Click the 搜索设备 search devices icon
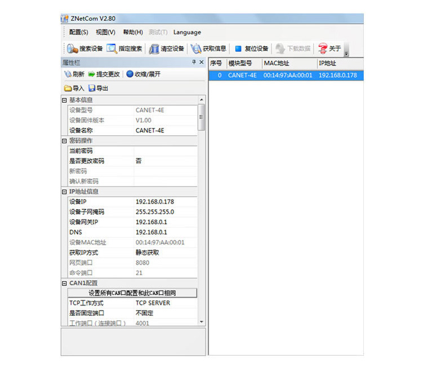Screen dimensions: 428x389 73,48
